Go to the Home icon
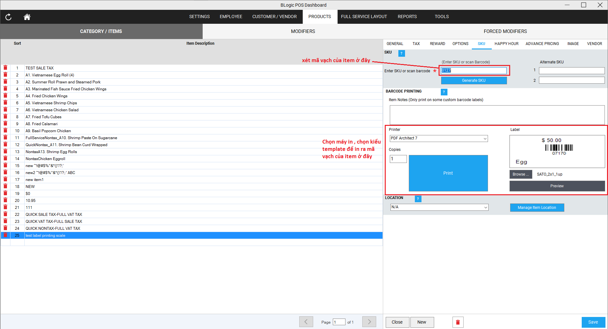 pyautogui.click(x=27, y=17)
